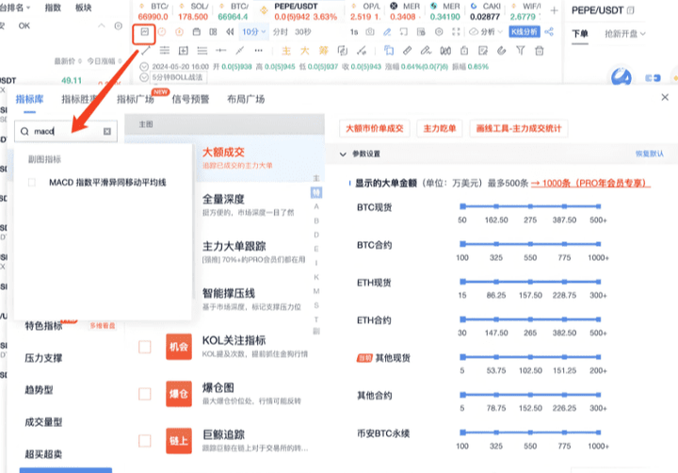Collapse the watchlist with the up chevron
Viewport: 678px width, 473px height.
click(x=101, y=26)
